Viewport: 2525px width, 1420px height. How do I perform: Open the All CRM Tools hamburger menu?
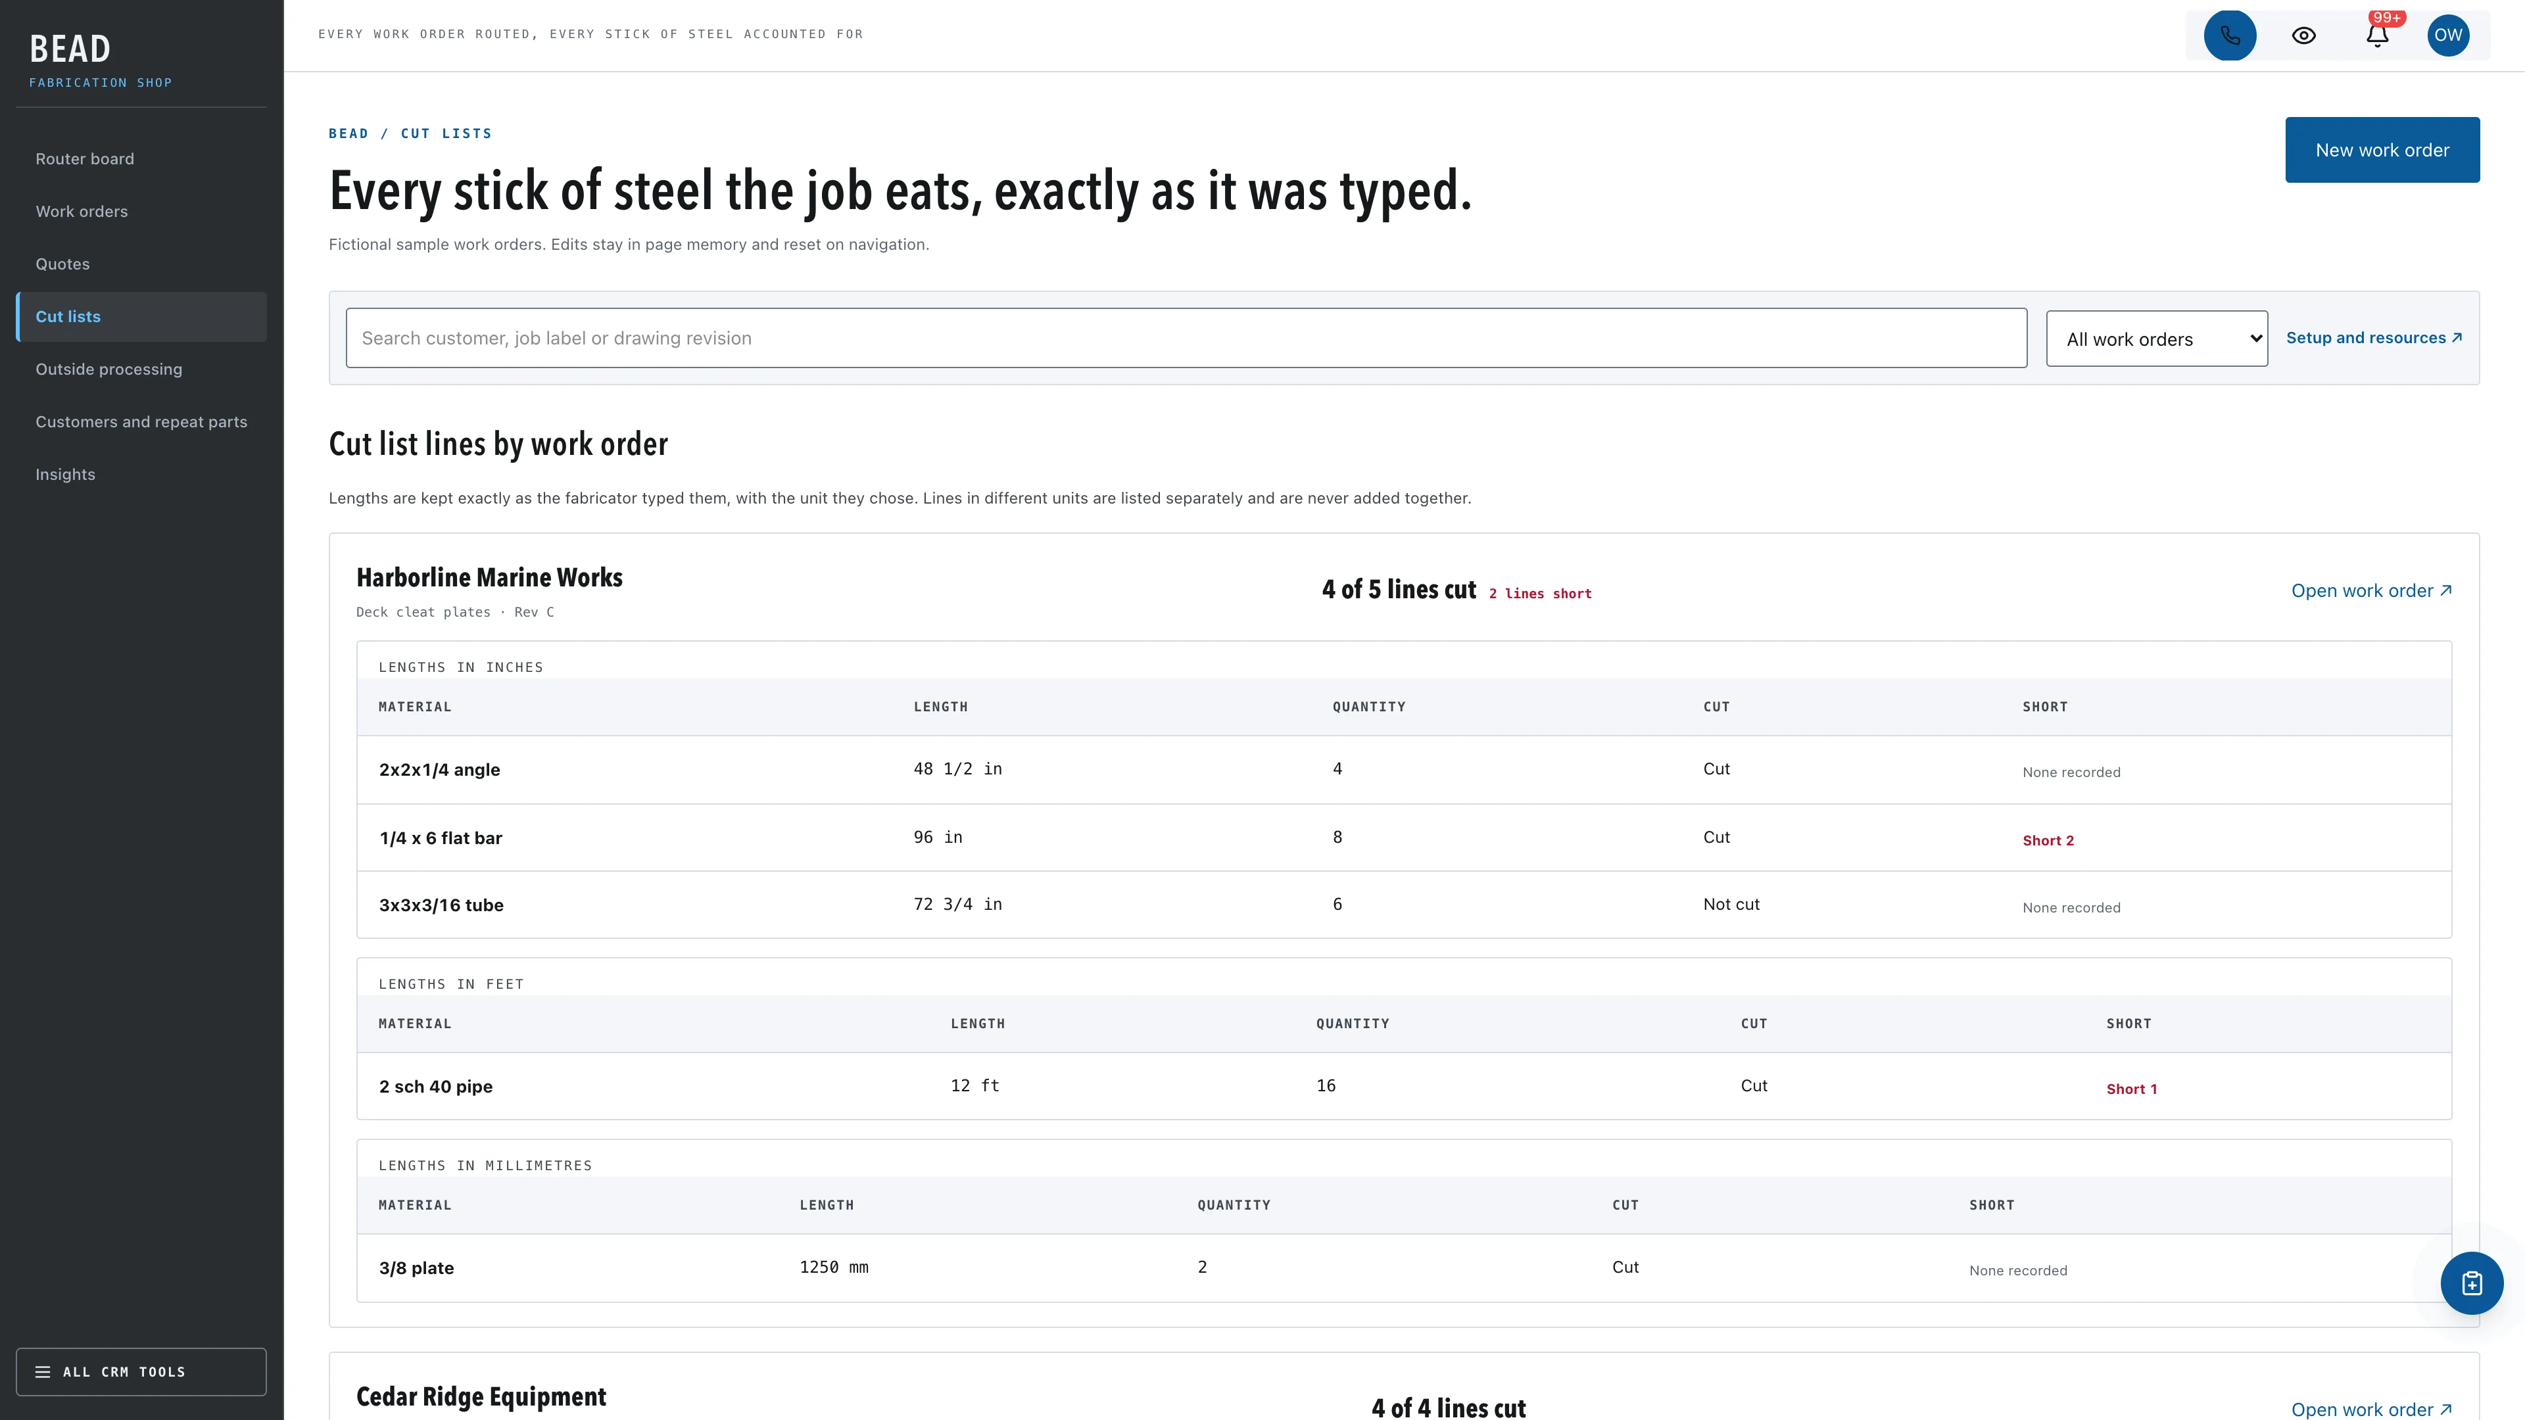(141, 1371)
